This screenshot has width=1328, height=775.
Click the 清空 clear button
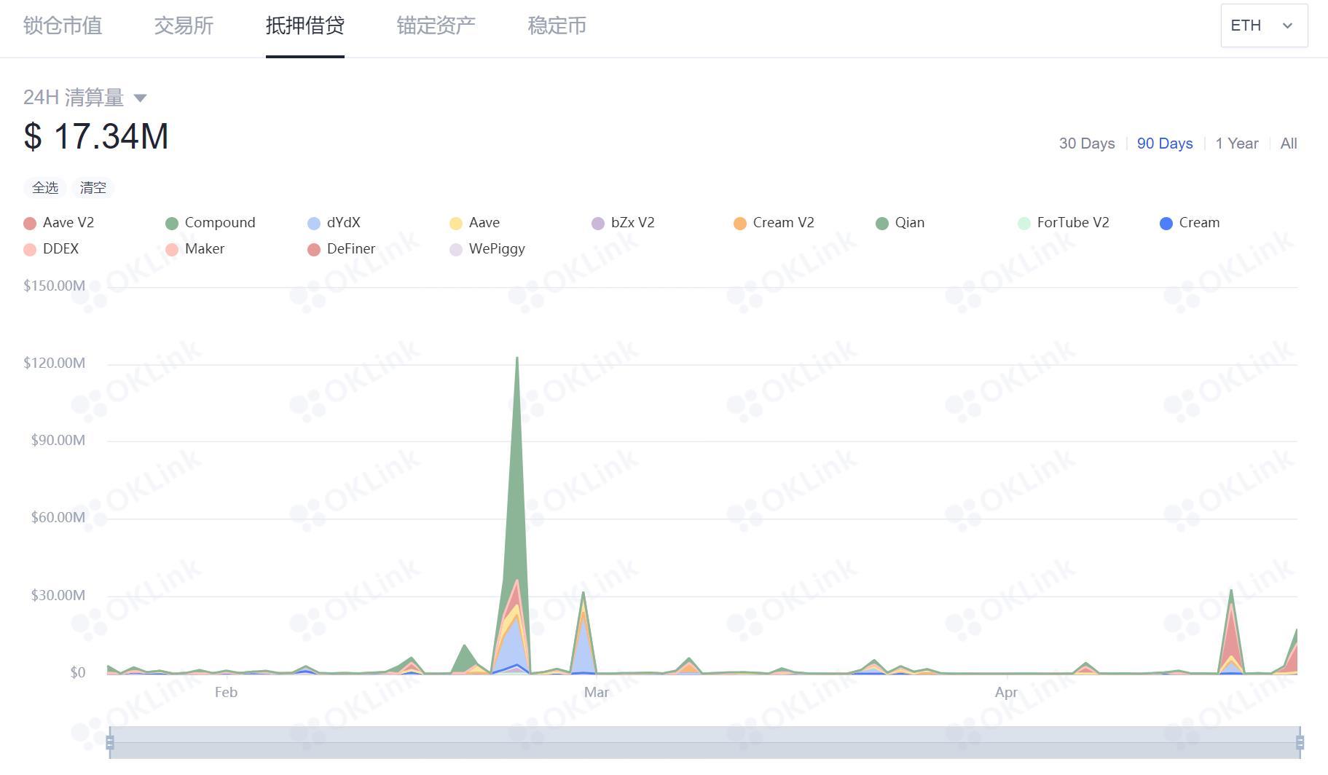pos(94,187)
